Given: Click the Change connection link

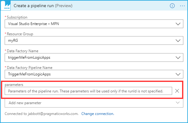Looking at the screenshot, I should point(98,114).
